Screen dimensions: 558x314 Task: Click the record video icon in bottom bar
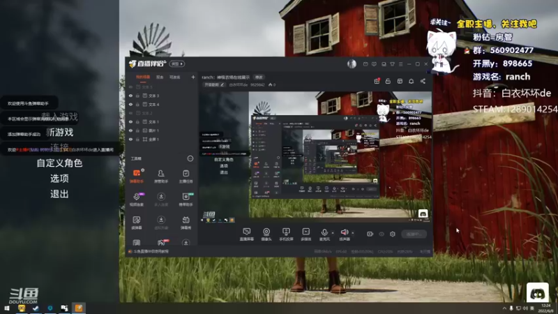pos(370,234)
